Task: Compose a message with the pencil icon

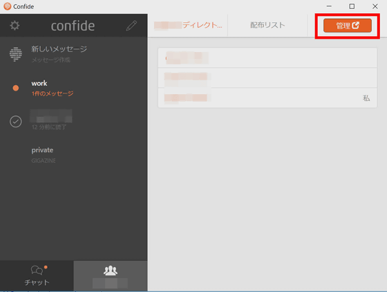Action: coord(131,26)
